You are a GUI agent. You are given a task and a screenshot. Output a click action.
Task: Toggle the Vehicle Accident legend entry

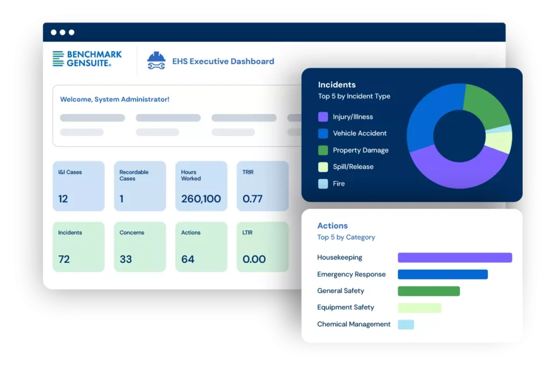coord(360,133)
